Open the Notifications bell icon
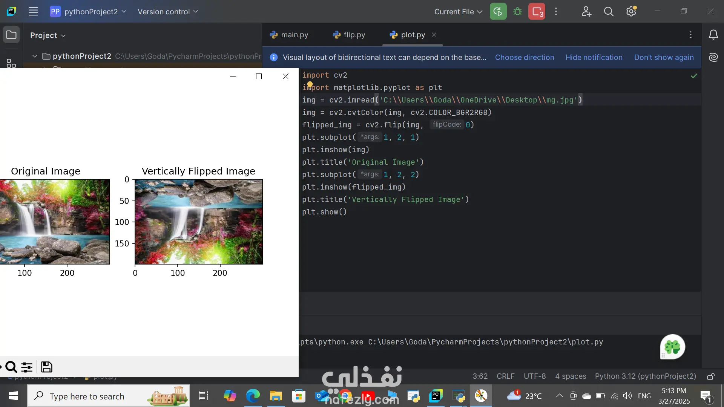Screen dimensions: 724x407 pyautogui.click(x=713, y=35)
